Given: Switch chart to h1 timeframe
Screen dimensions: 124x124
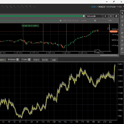Looking at the screenshot, I should click(15, 7).
